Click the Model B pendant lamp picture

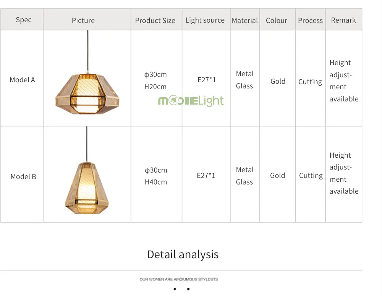point(87,170)
